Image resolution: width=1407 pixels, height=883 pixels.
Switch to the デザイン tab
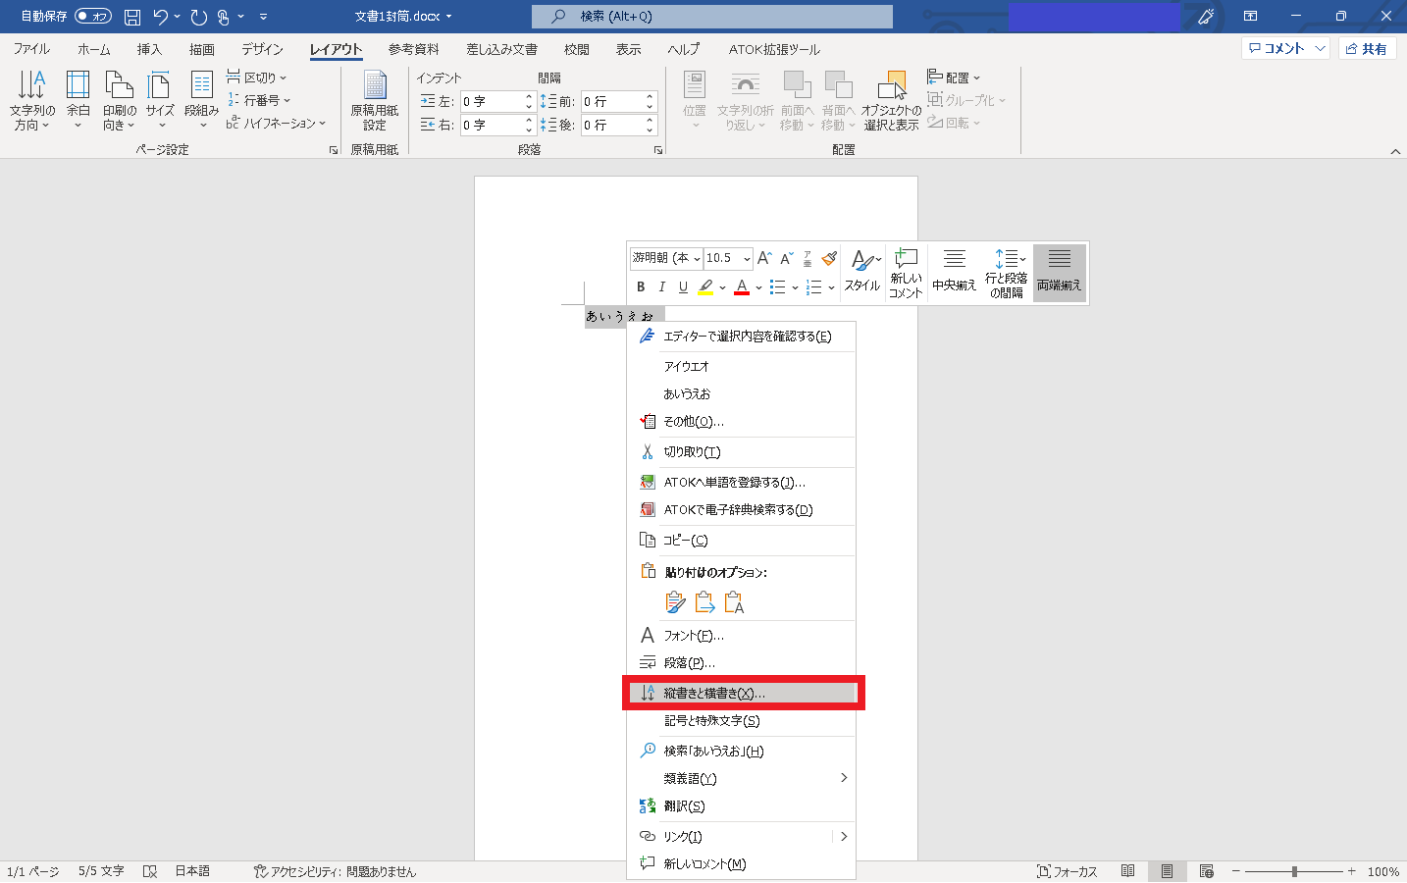pos(262,49)
